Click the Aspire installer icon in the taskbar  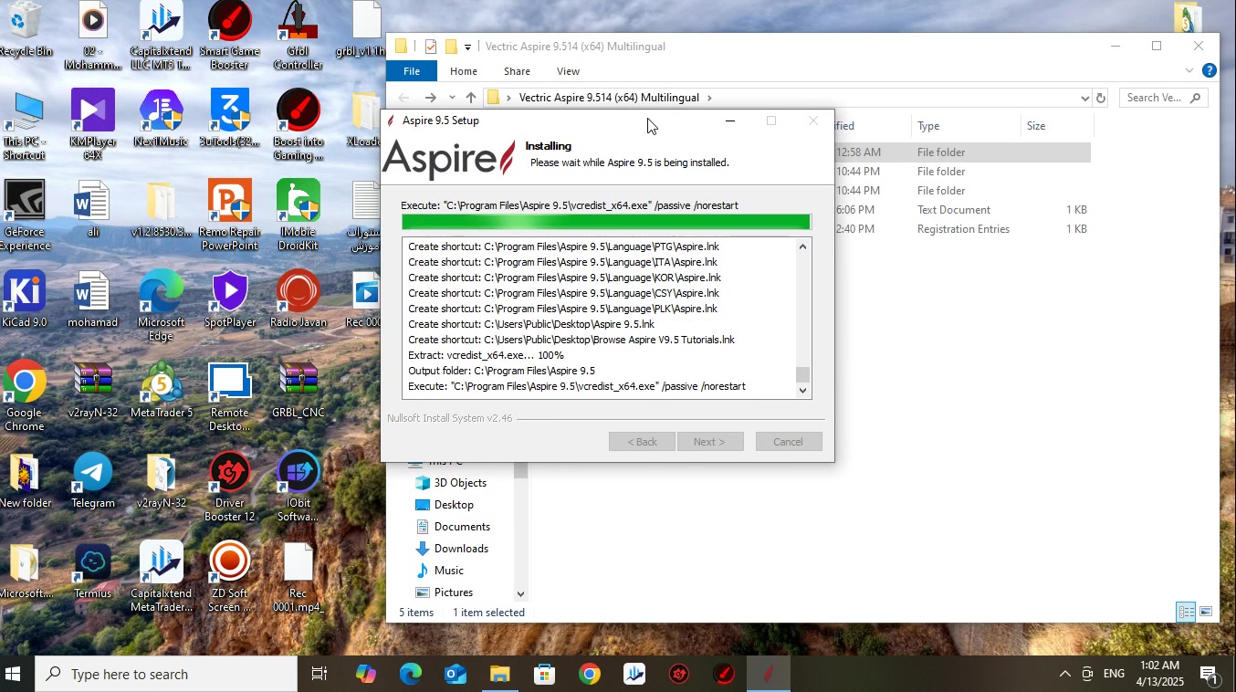769,675
